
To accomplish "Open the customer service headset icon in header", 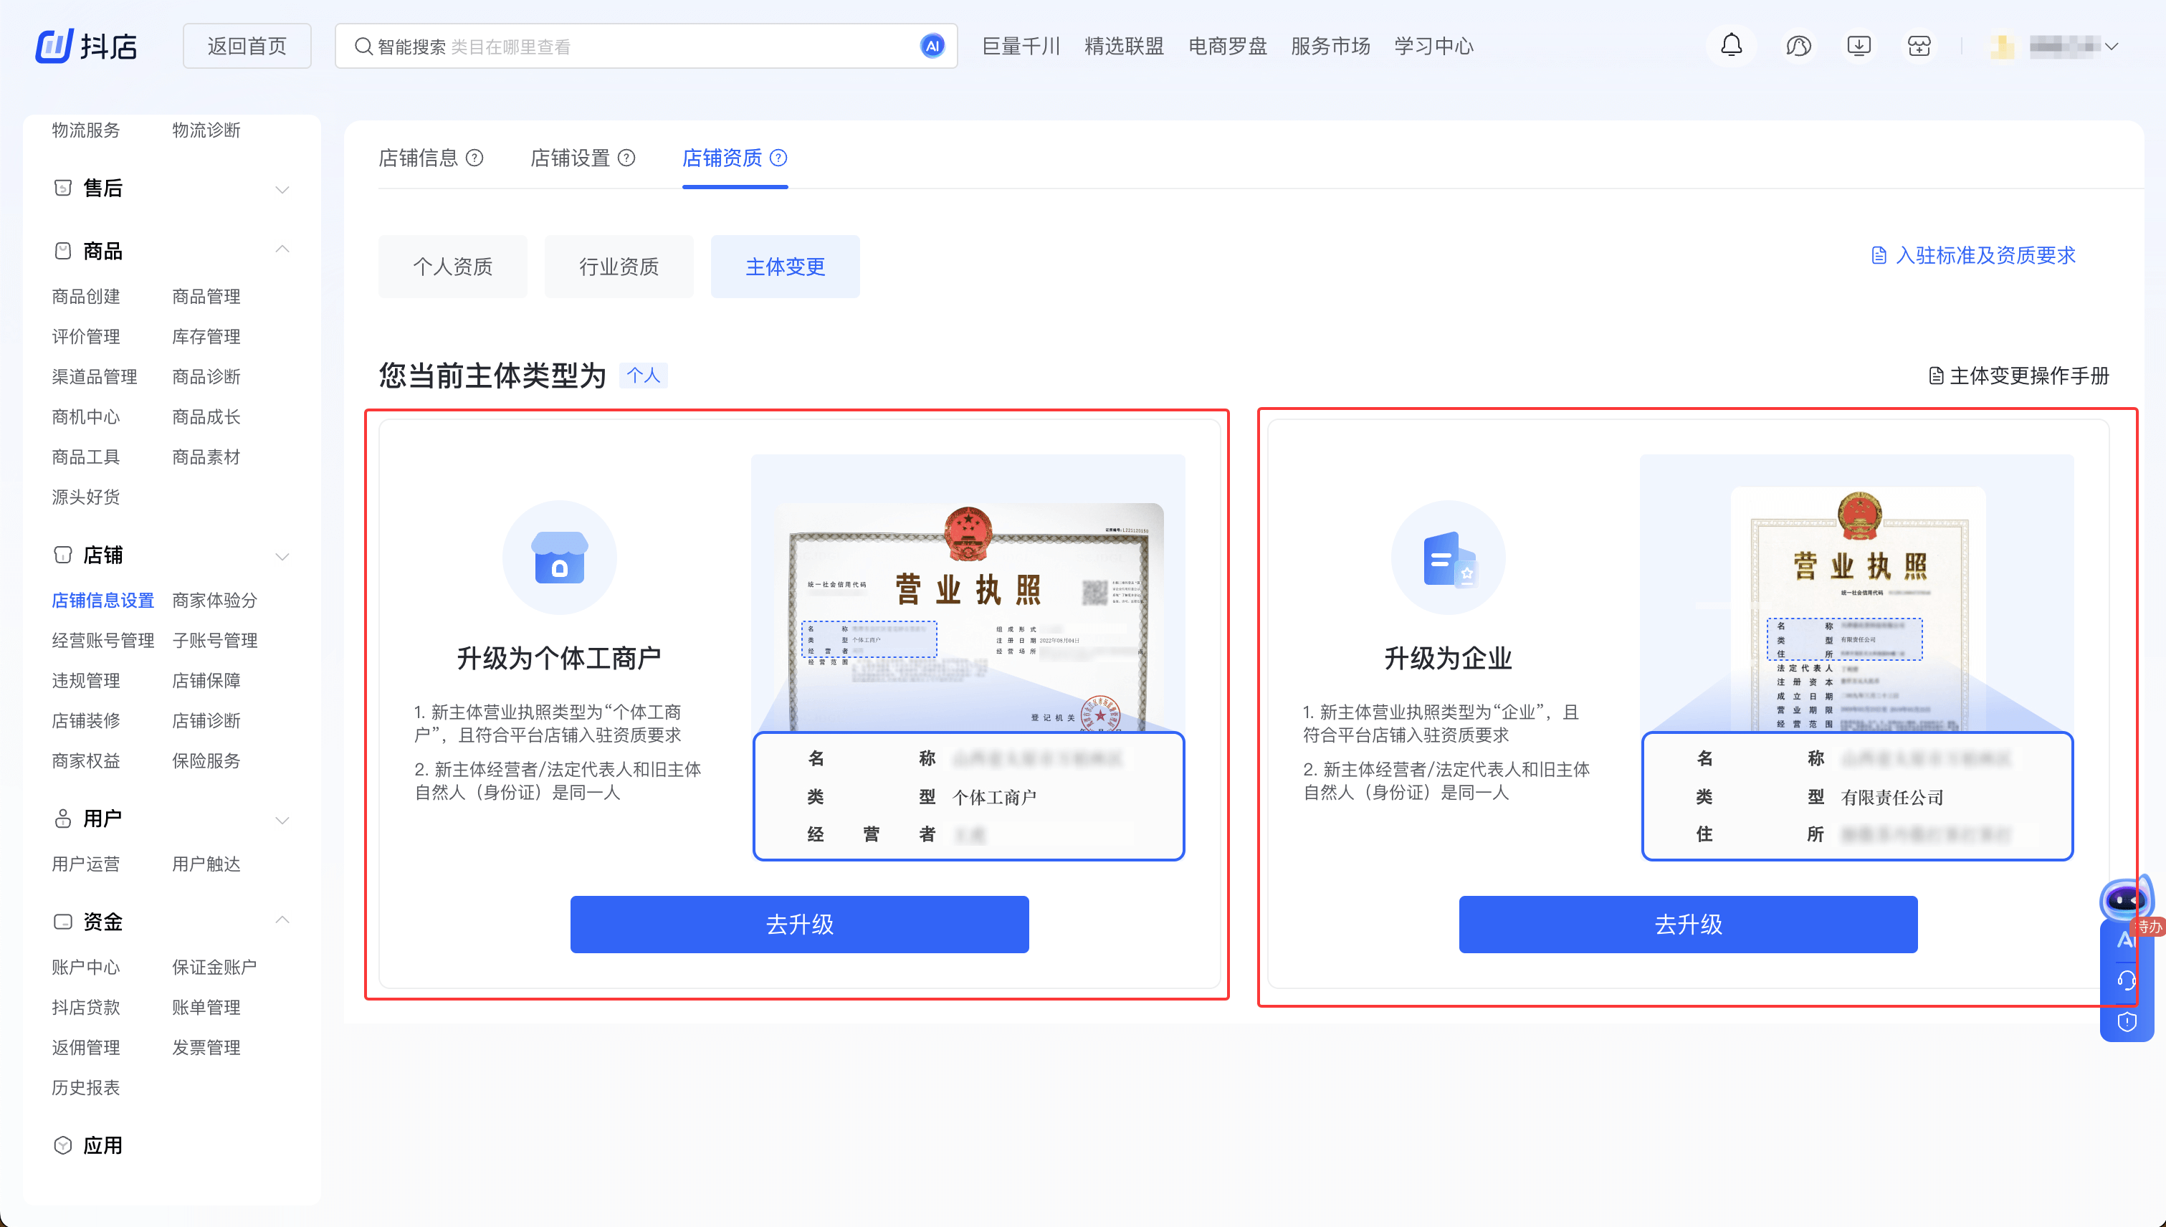I will [1798, 45].
